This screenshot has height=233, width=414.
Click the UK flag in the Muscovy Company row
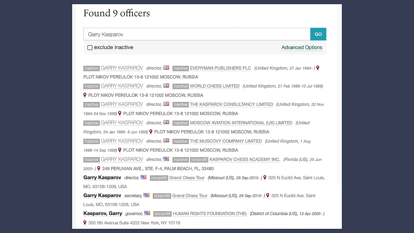coord(166,141)
